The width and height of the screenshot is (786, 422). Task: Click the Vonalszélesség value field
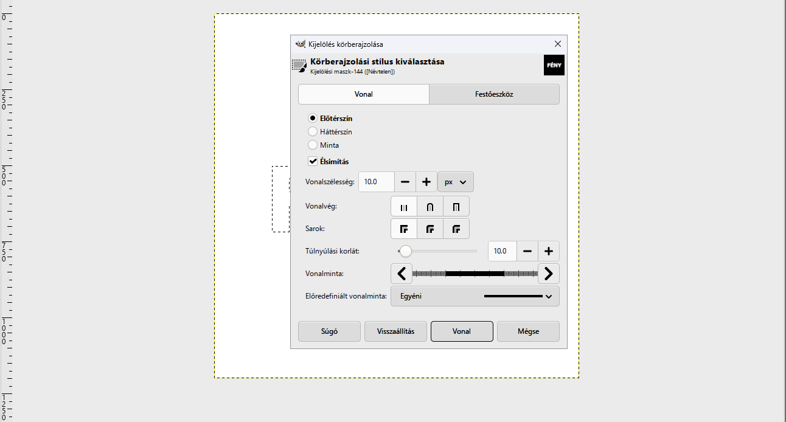[x=377, y=182]
